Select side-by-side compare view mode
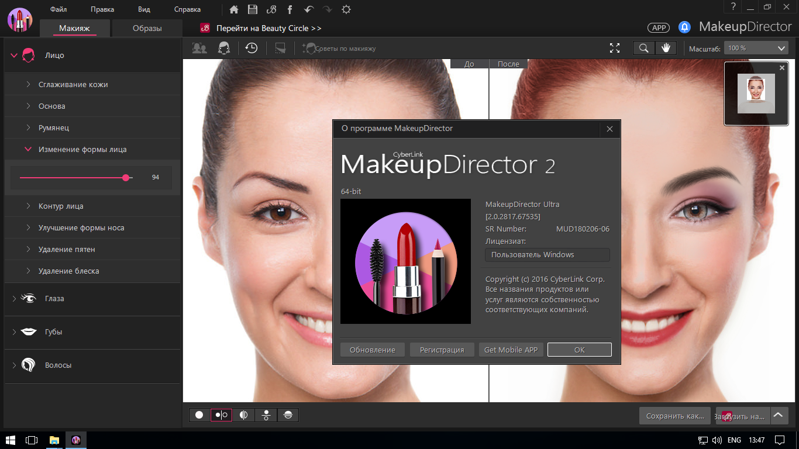Image resolution: width=799 pixels, height=449 pixels. pos(221,415)
